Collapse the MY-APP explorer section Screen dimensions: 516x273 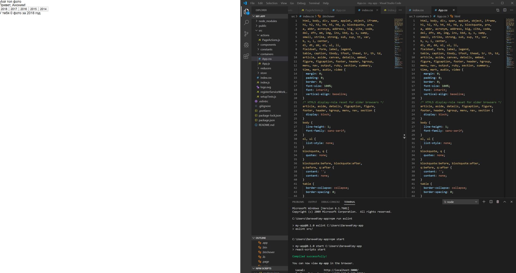pos(270,16)
